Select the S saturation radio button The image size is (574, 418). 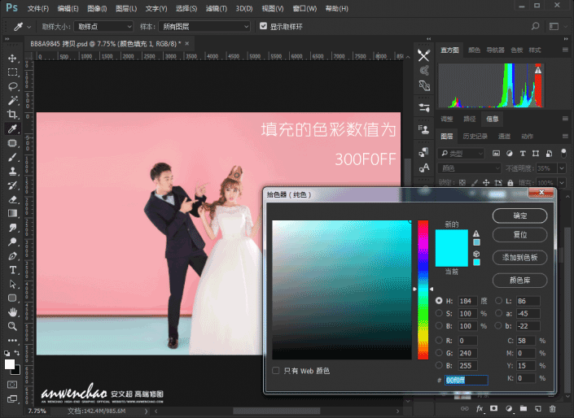[x=440, y=313]
